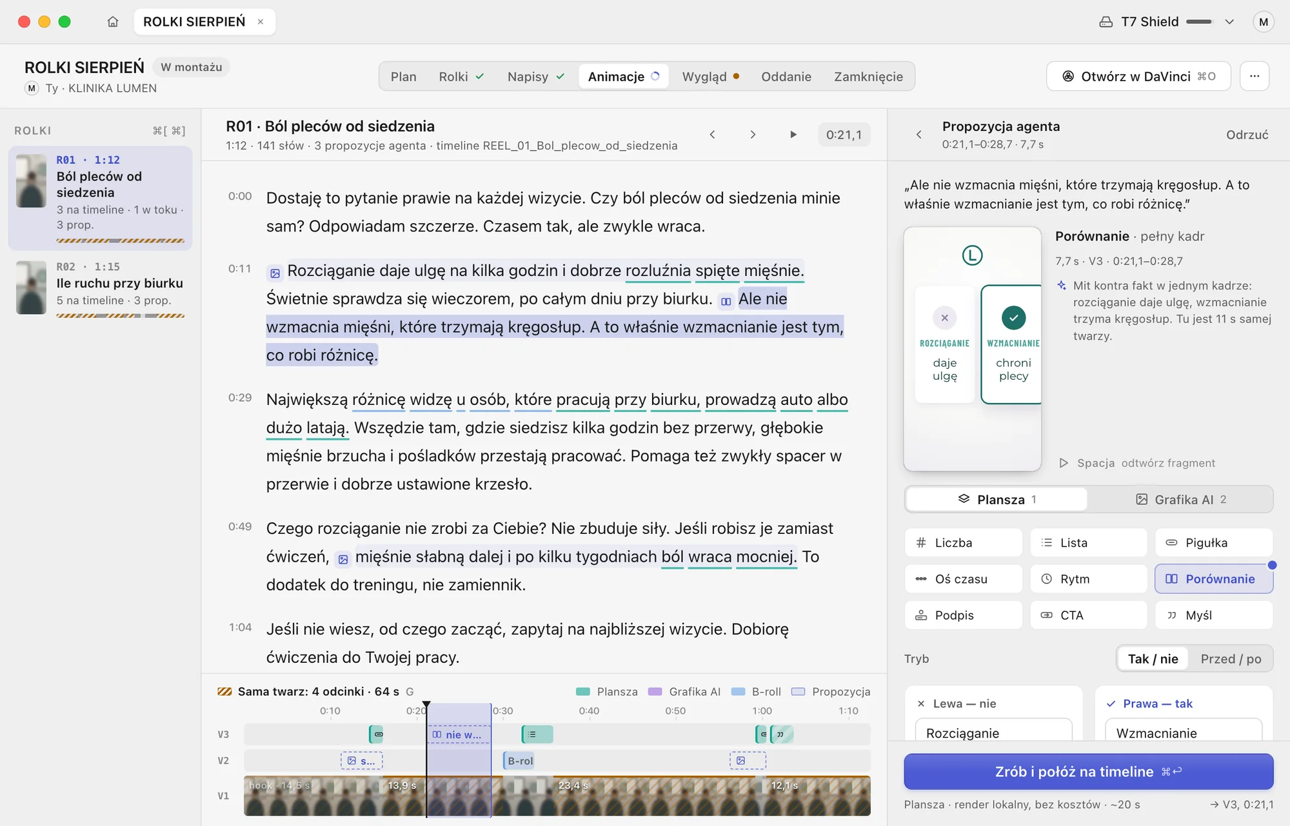The image size is (1290, 826).
Task: Open the three-dots more options menu
Action: (1254, 77)
